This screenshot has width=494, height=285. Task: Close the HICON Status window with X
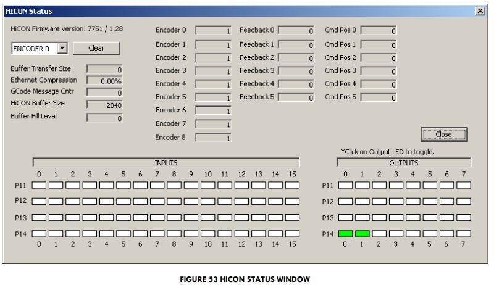point(480,11)
